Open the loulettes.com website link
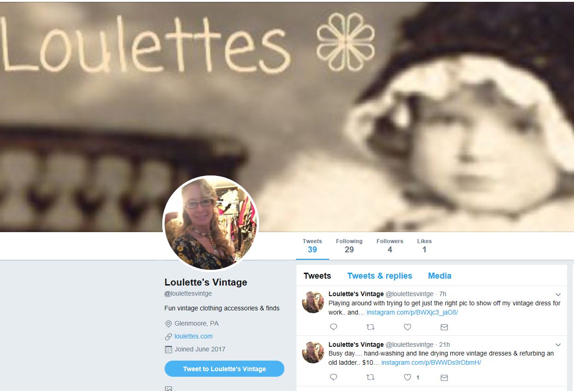Screen dimensions: 574x391 point(194,336)
